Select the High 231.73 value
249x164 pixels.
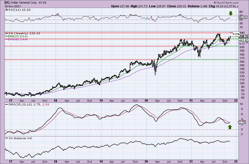139,6
